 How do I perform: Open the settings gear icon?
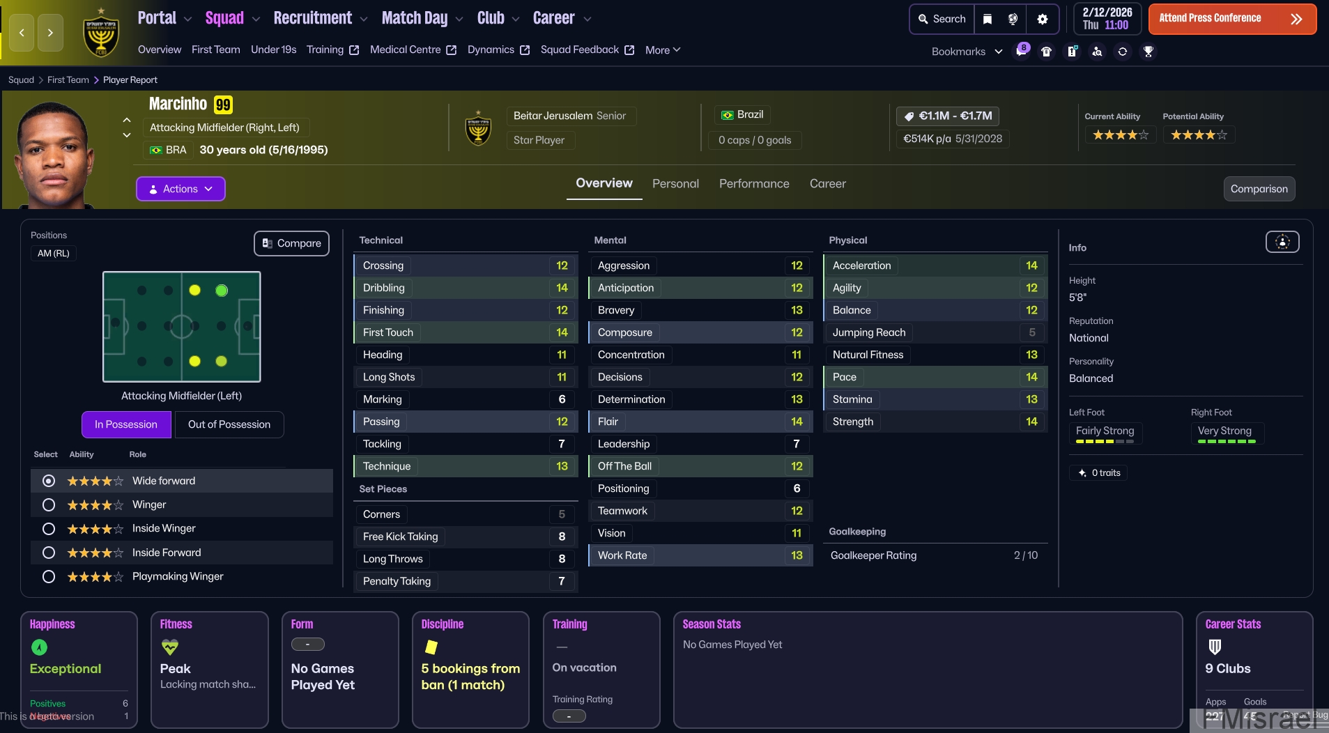pos(1042,20)
